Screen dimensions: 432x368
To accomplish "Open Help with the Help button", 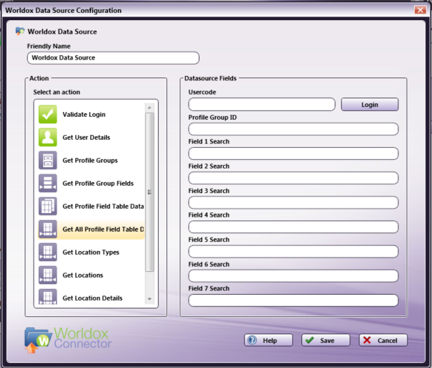I will [x=268, y=340].
